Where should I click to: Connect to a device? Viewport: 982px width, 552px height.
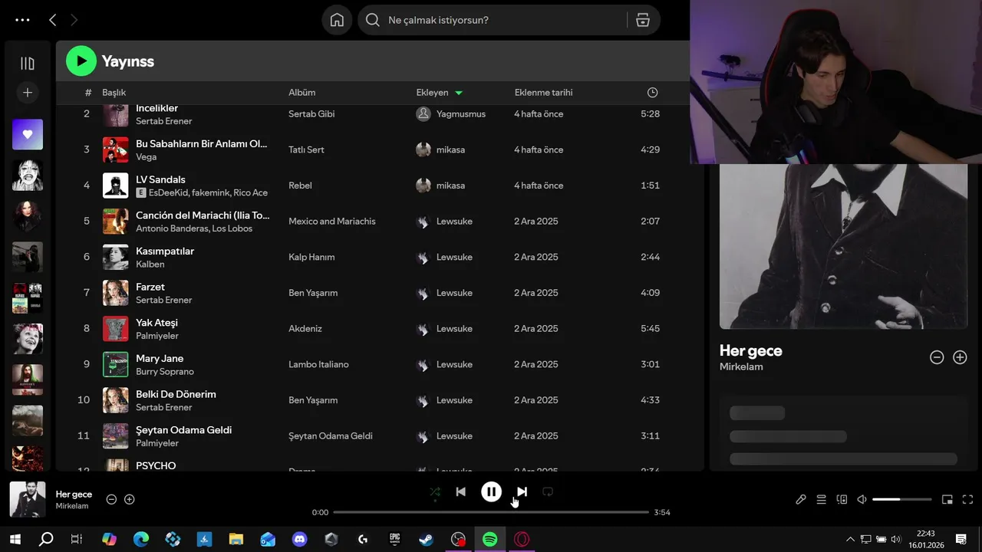842,499
